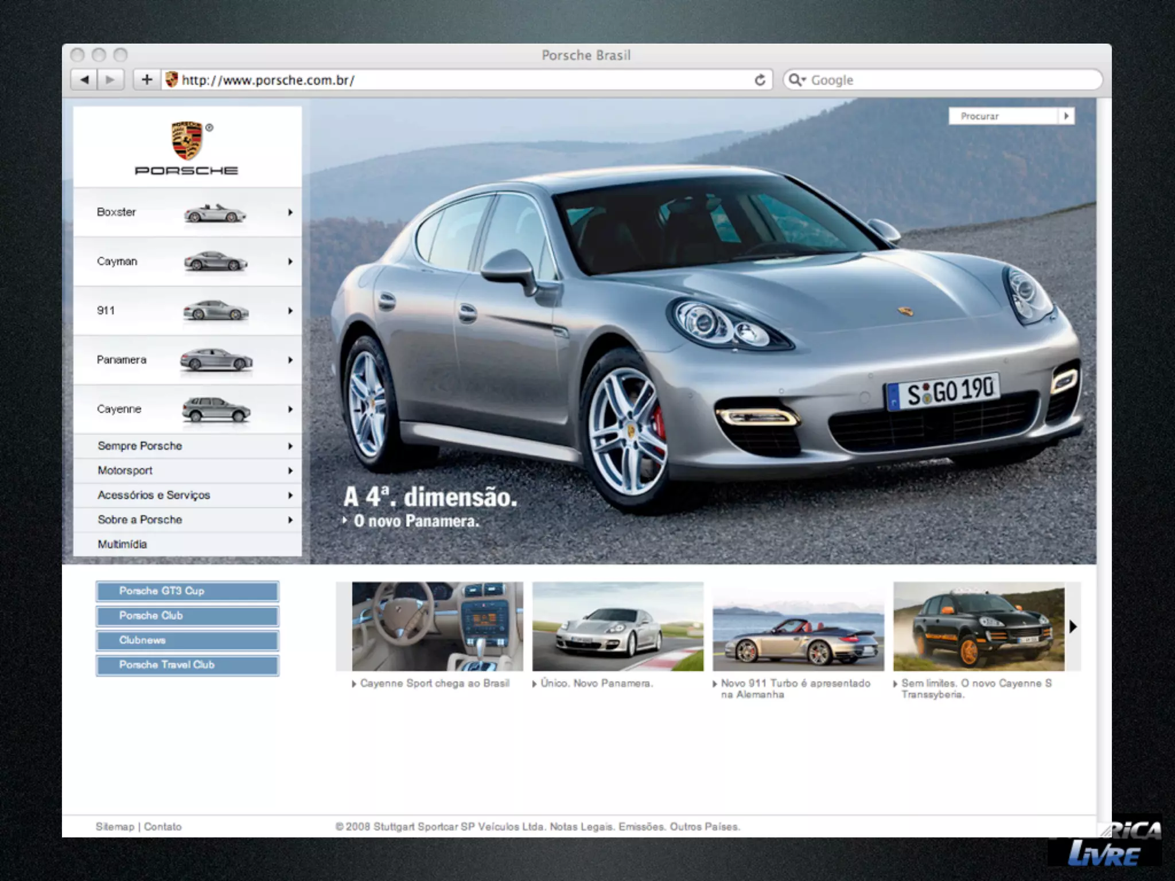This screenshot has width=1175, height=881.
Task: Click the browser back arrow button
Action: click(x=84, y=80)
